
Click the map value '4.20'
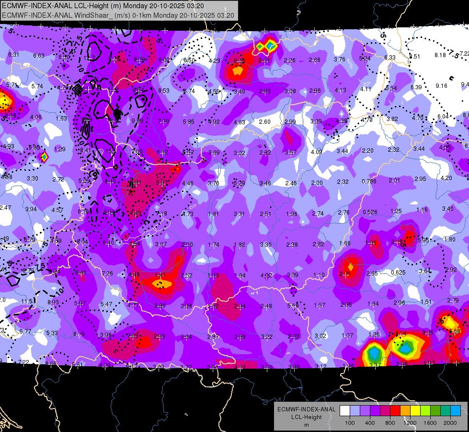446,178
